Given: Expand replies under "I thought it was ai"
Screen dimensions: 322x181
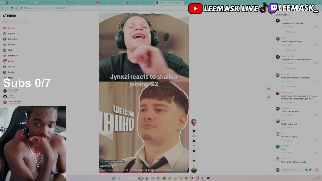Looking at the screenshot, I should (x=292, y=68).
